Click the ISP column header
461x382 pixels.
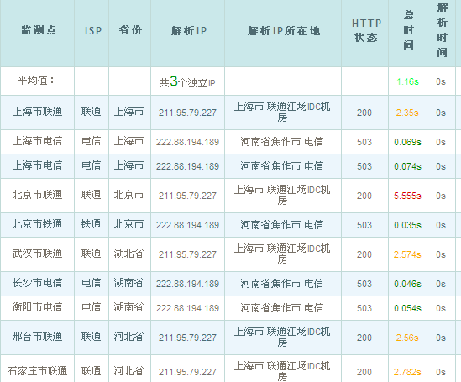pyautogui.click(x=93, y=30)
